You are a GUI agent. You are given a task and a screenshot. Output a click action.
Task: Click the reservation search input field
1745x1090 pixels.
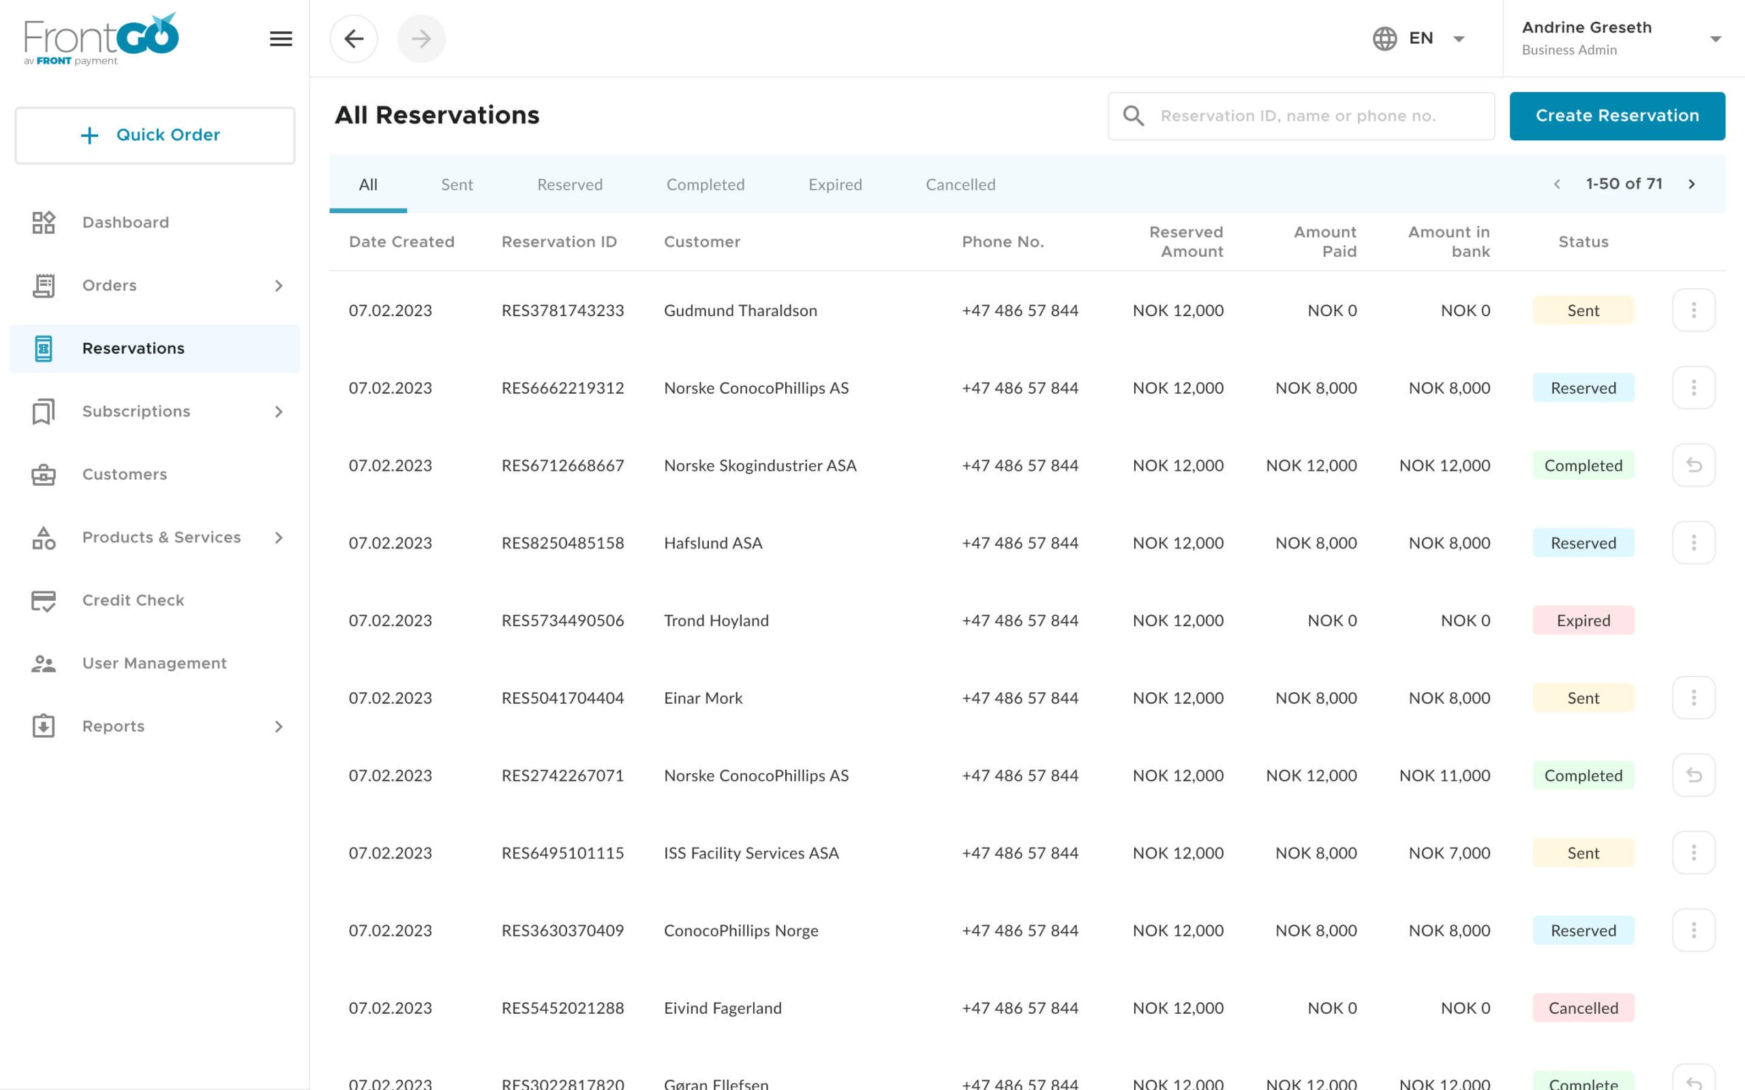point(1312,116)
